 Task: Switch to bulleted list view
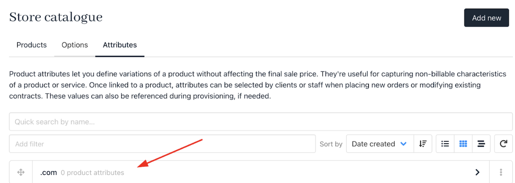click(445, 144)
